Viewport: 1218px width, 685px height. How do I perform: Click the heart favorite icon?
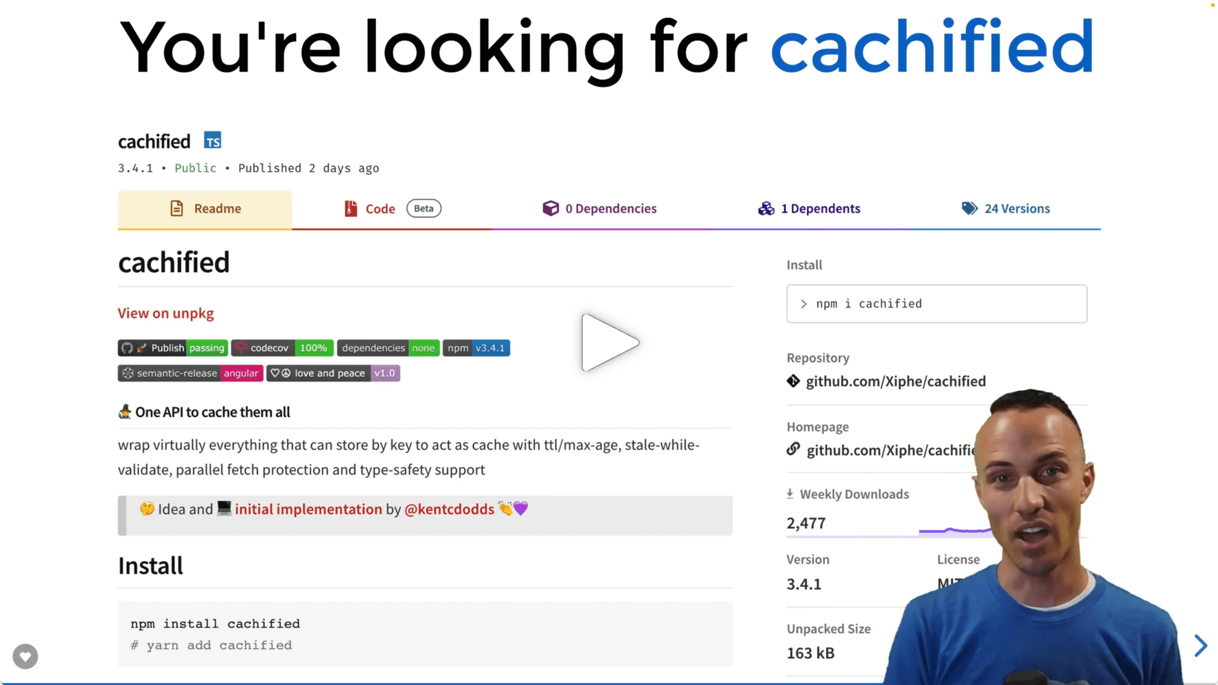[x=25, y=656]
